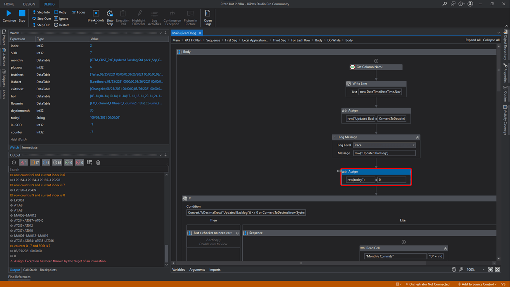Click Add Watch link in Watch panel
The image size is (510, 287).
pyautogui.click(x=19, y=139)
